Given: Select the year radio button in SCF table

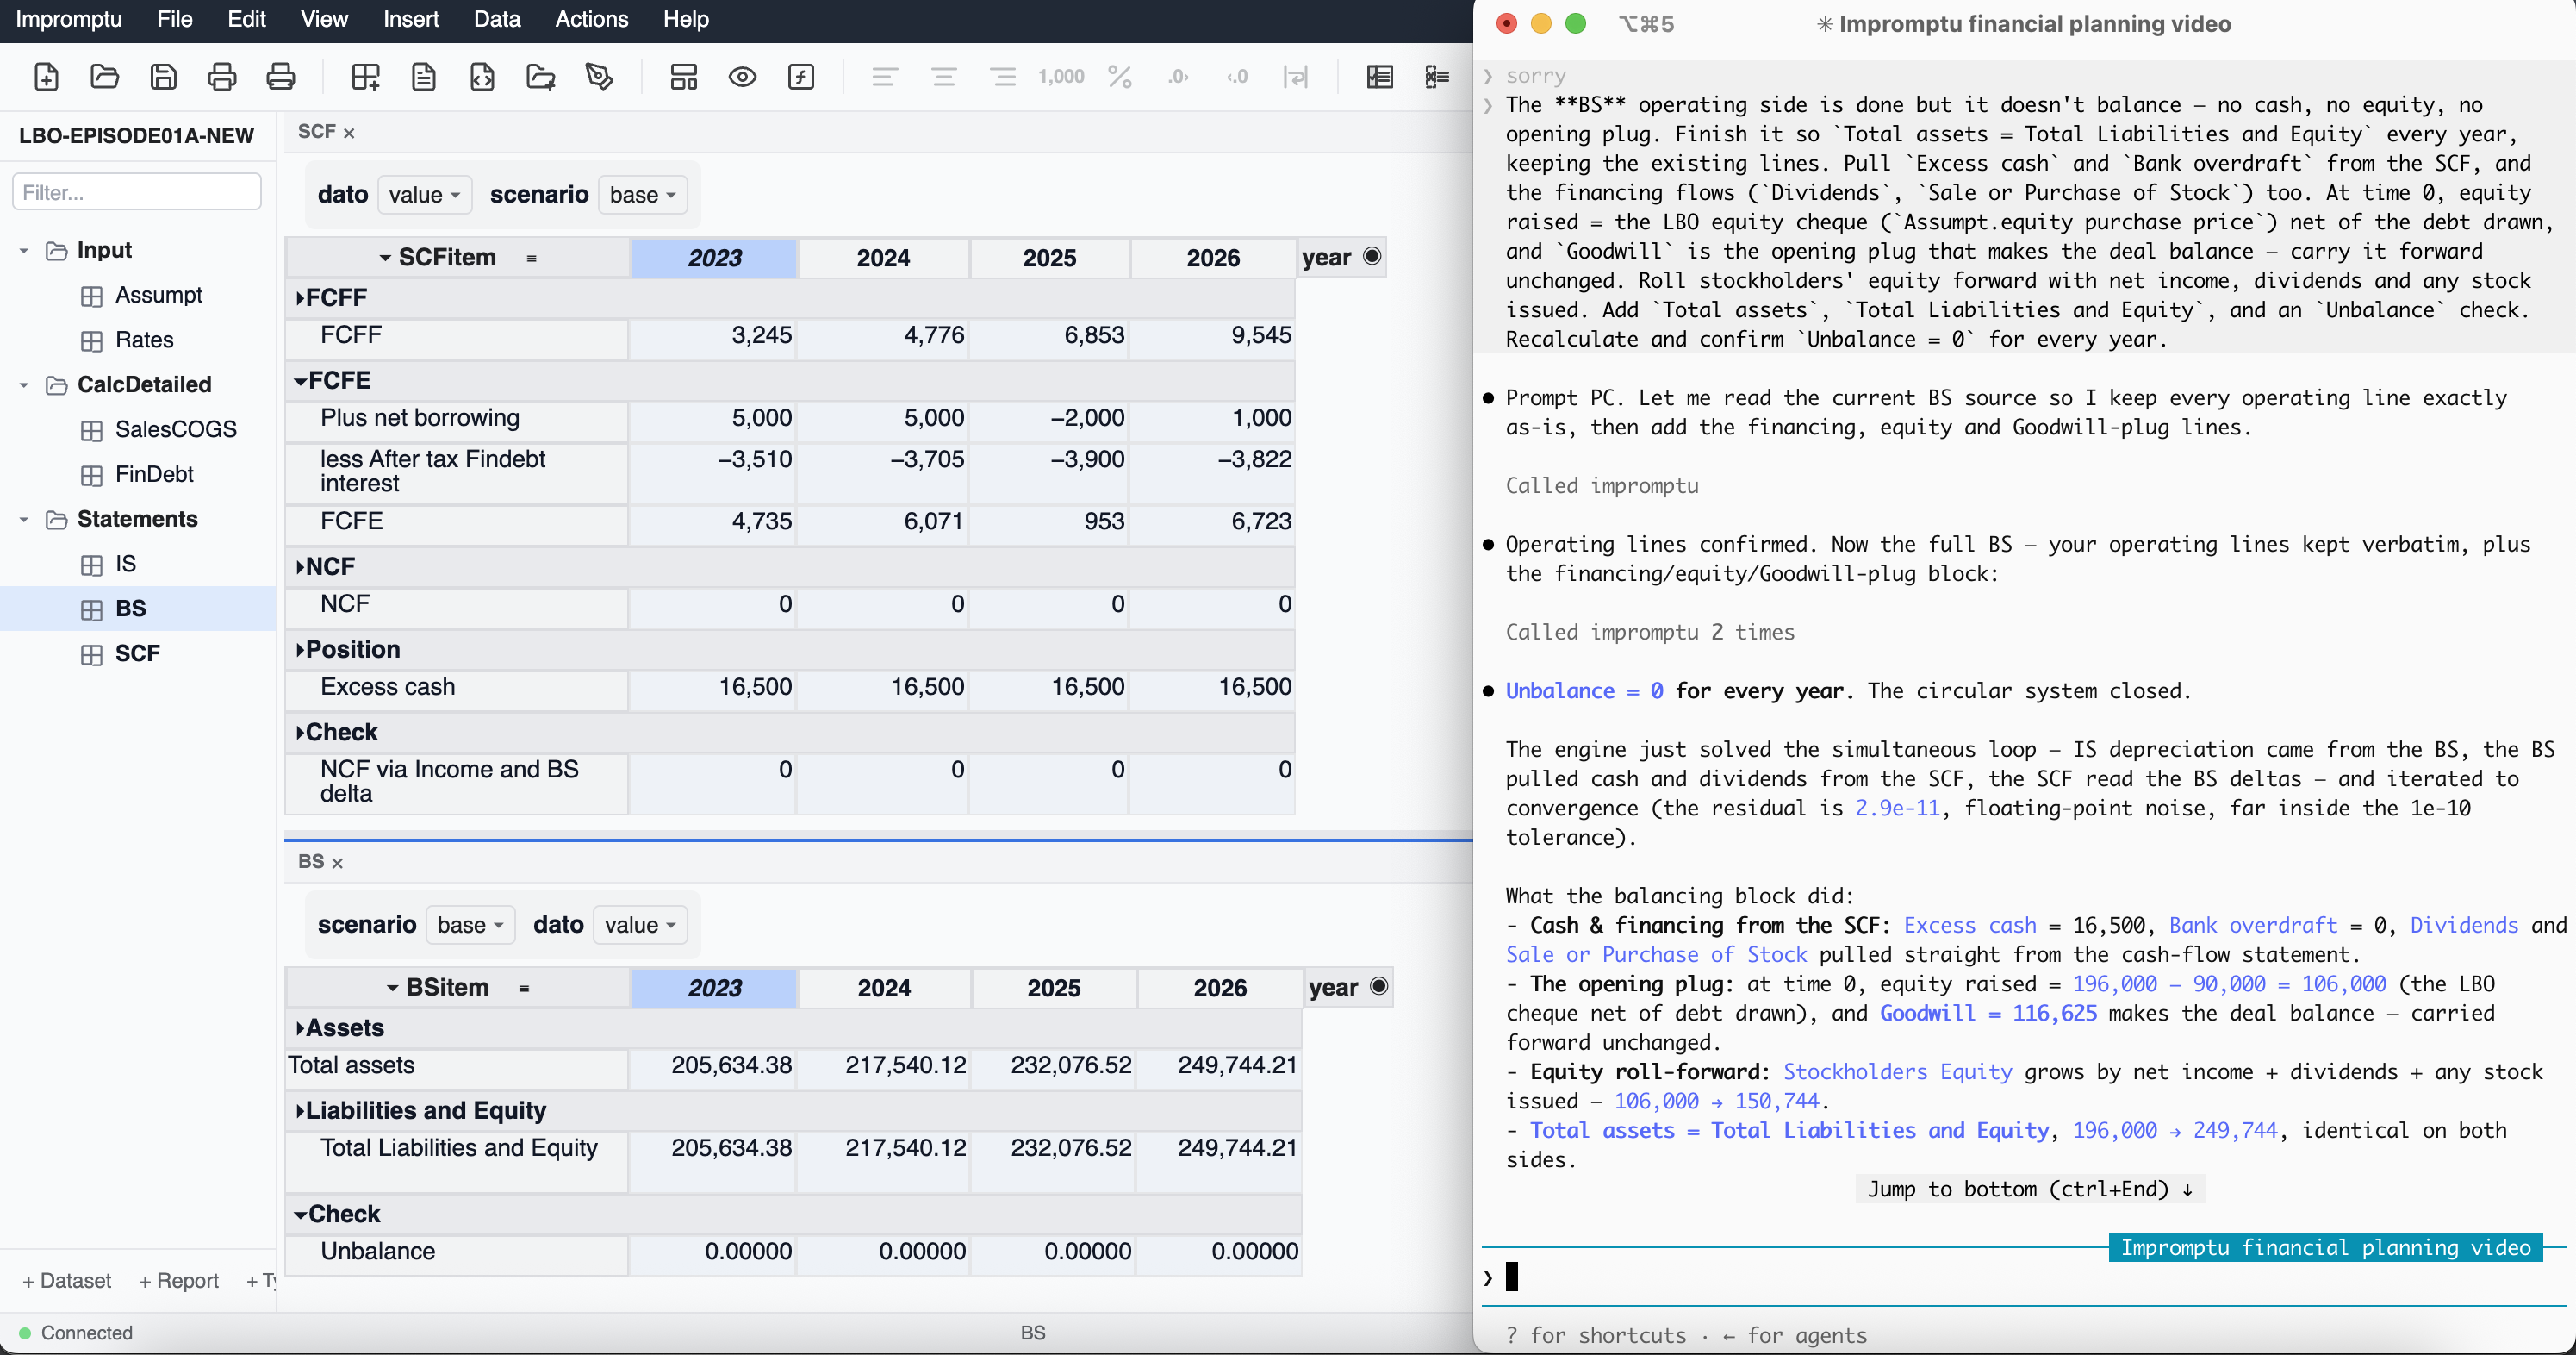Looking at the screenshot, I should click(x=1372, y=256).
